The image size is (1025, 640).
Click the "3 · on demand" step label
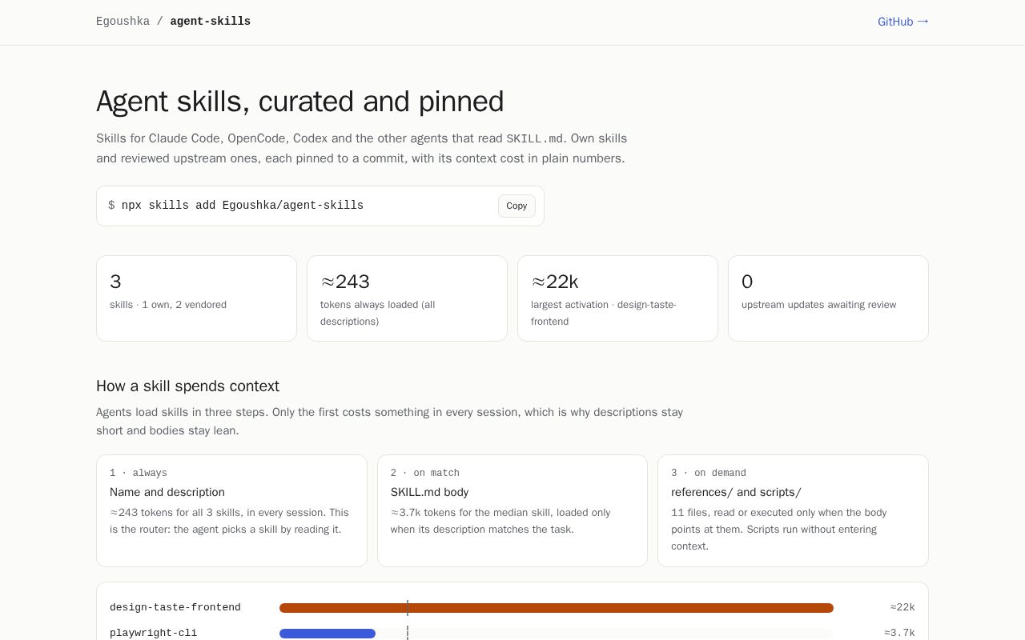pos(709,473)
